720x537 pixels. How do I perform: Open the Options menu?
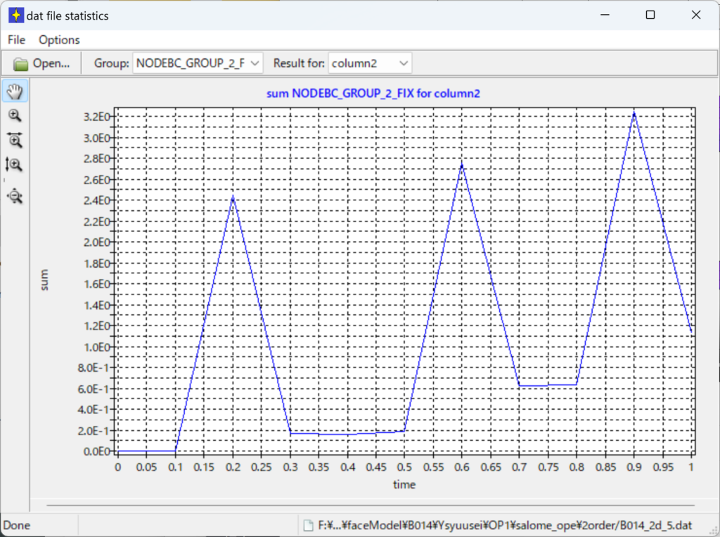click(x=59, y=40)
